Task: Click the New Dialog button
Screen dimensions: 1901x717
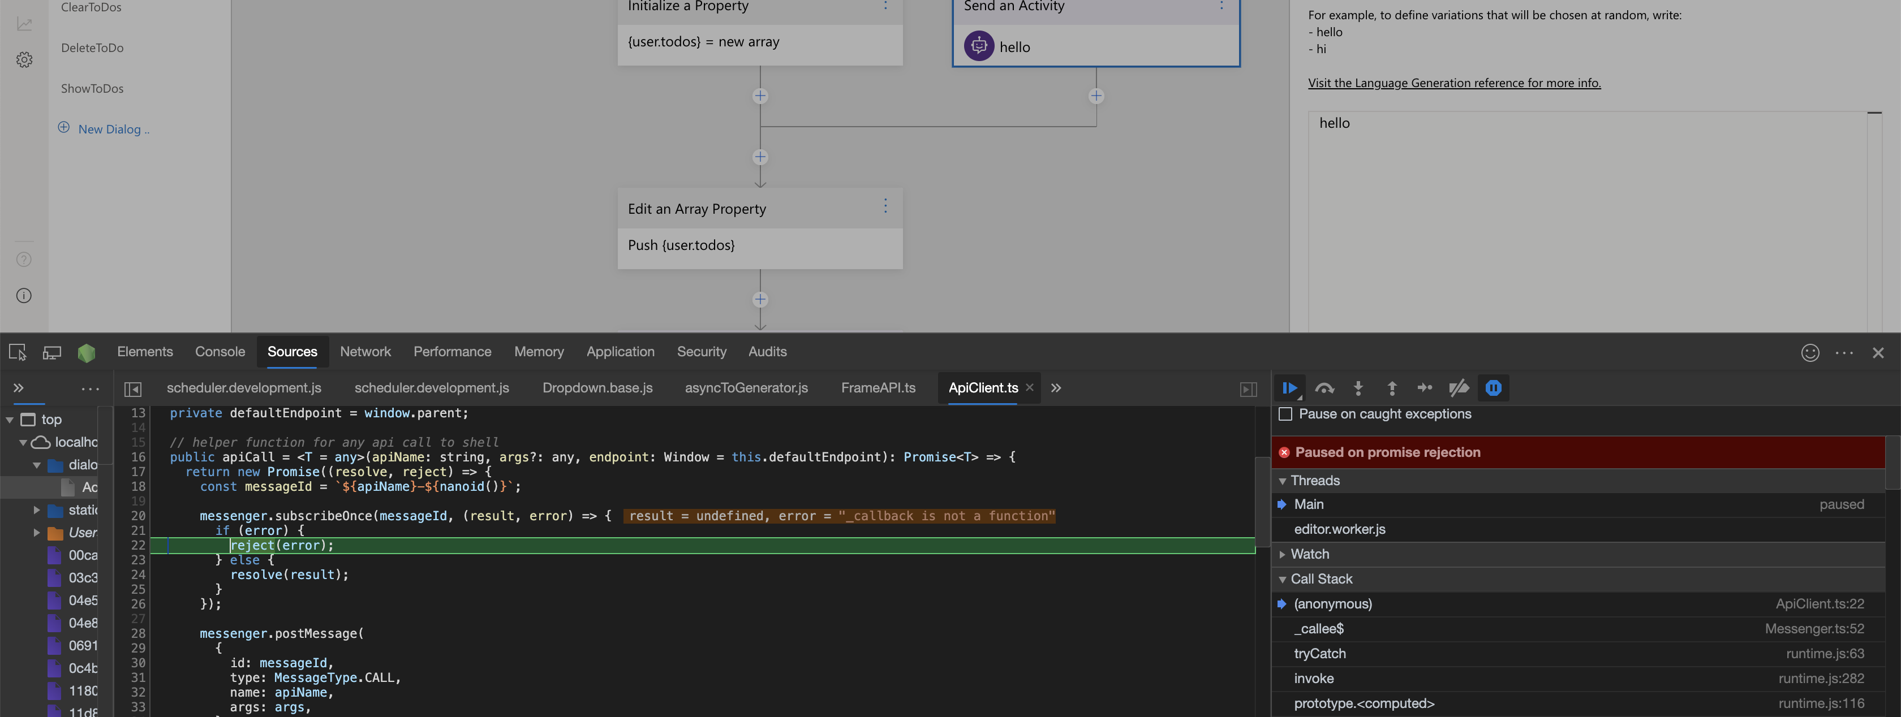Action: (x=104, y=128)
